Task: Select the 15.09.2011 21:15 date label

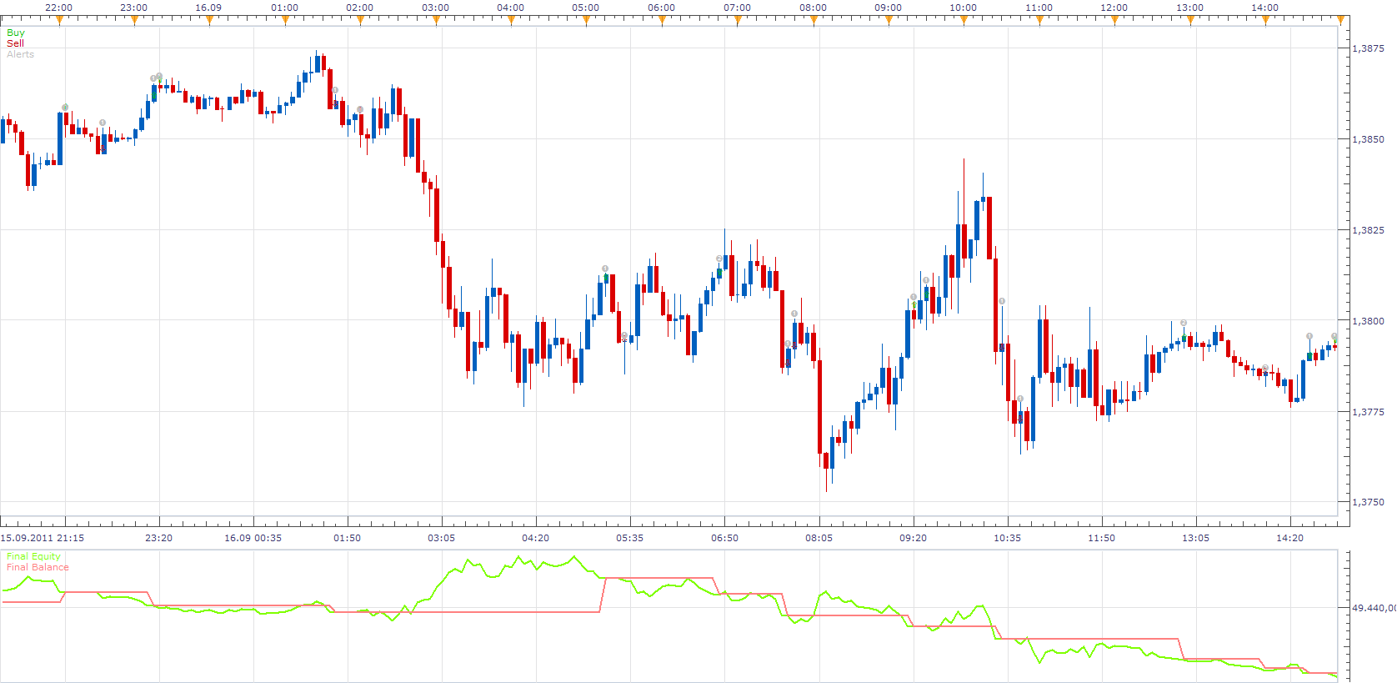Action: [43, 538]
